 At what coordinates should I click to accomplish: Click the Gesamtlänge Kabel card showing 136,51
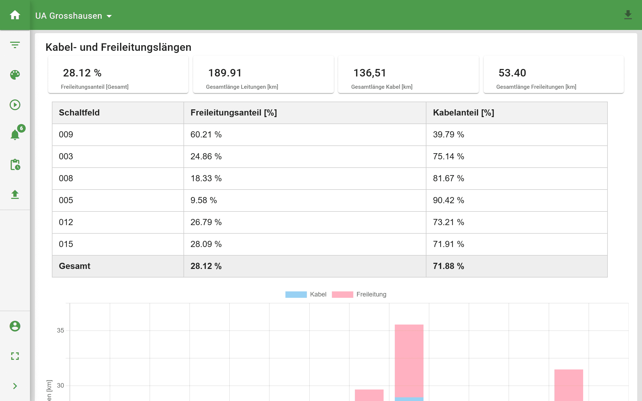(x=408, y=74)
